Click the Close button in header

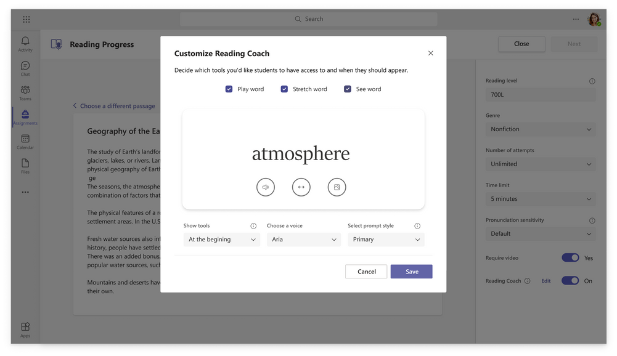pyautogui.click(x=522, y=44)
